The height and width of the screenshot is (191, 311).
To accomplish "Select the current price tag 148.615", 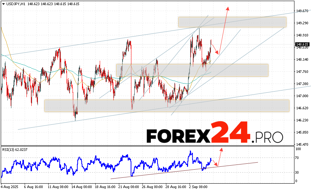I will [302, 45].
